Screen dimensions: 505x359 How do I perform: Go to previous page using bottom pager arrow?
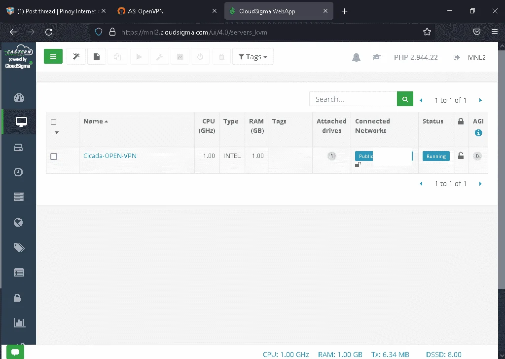coord(421,184)
